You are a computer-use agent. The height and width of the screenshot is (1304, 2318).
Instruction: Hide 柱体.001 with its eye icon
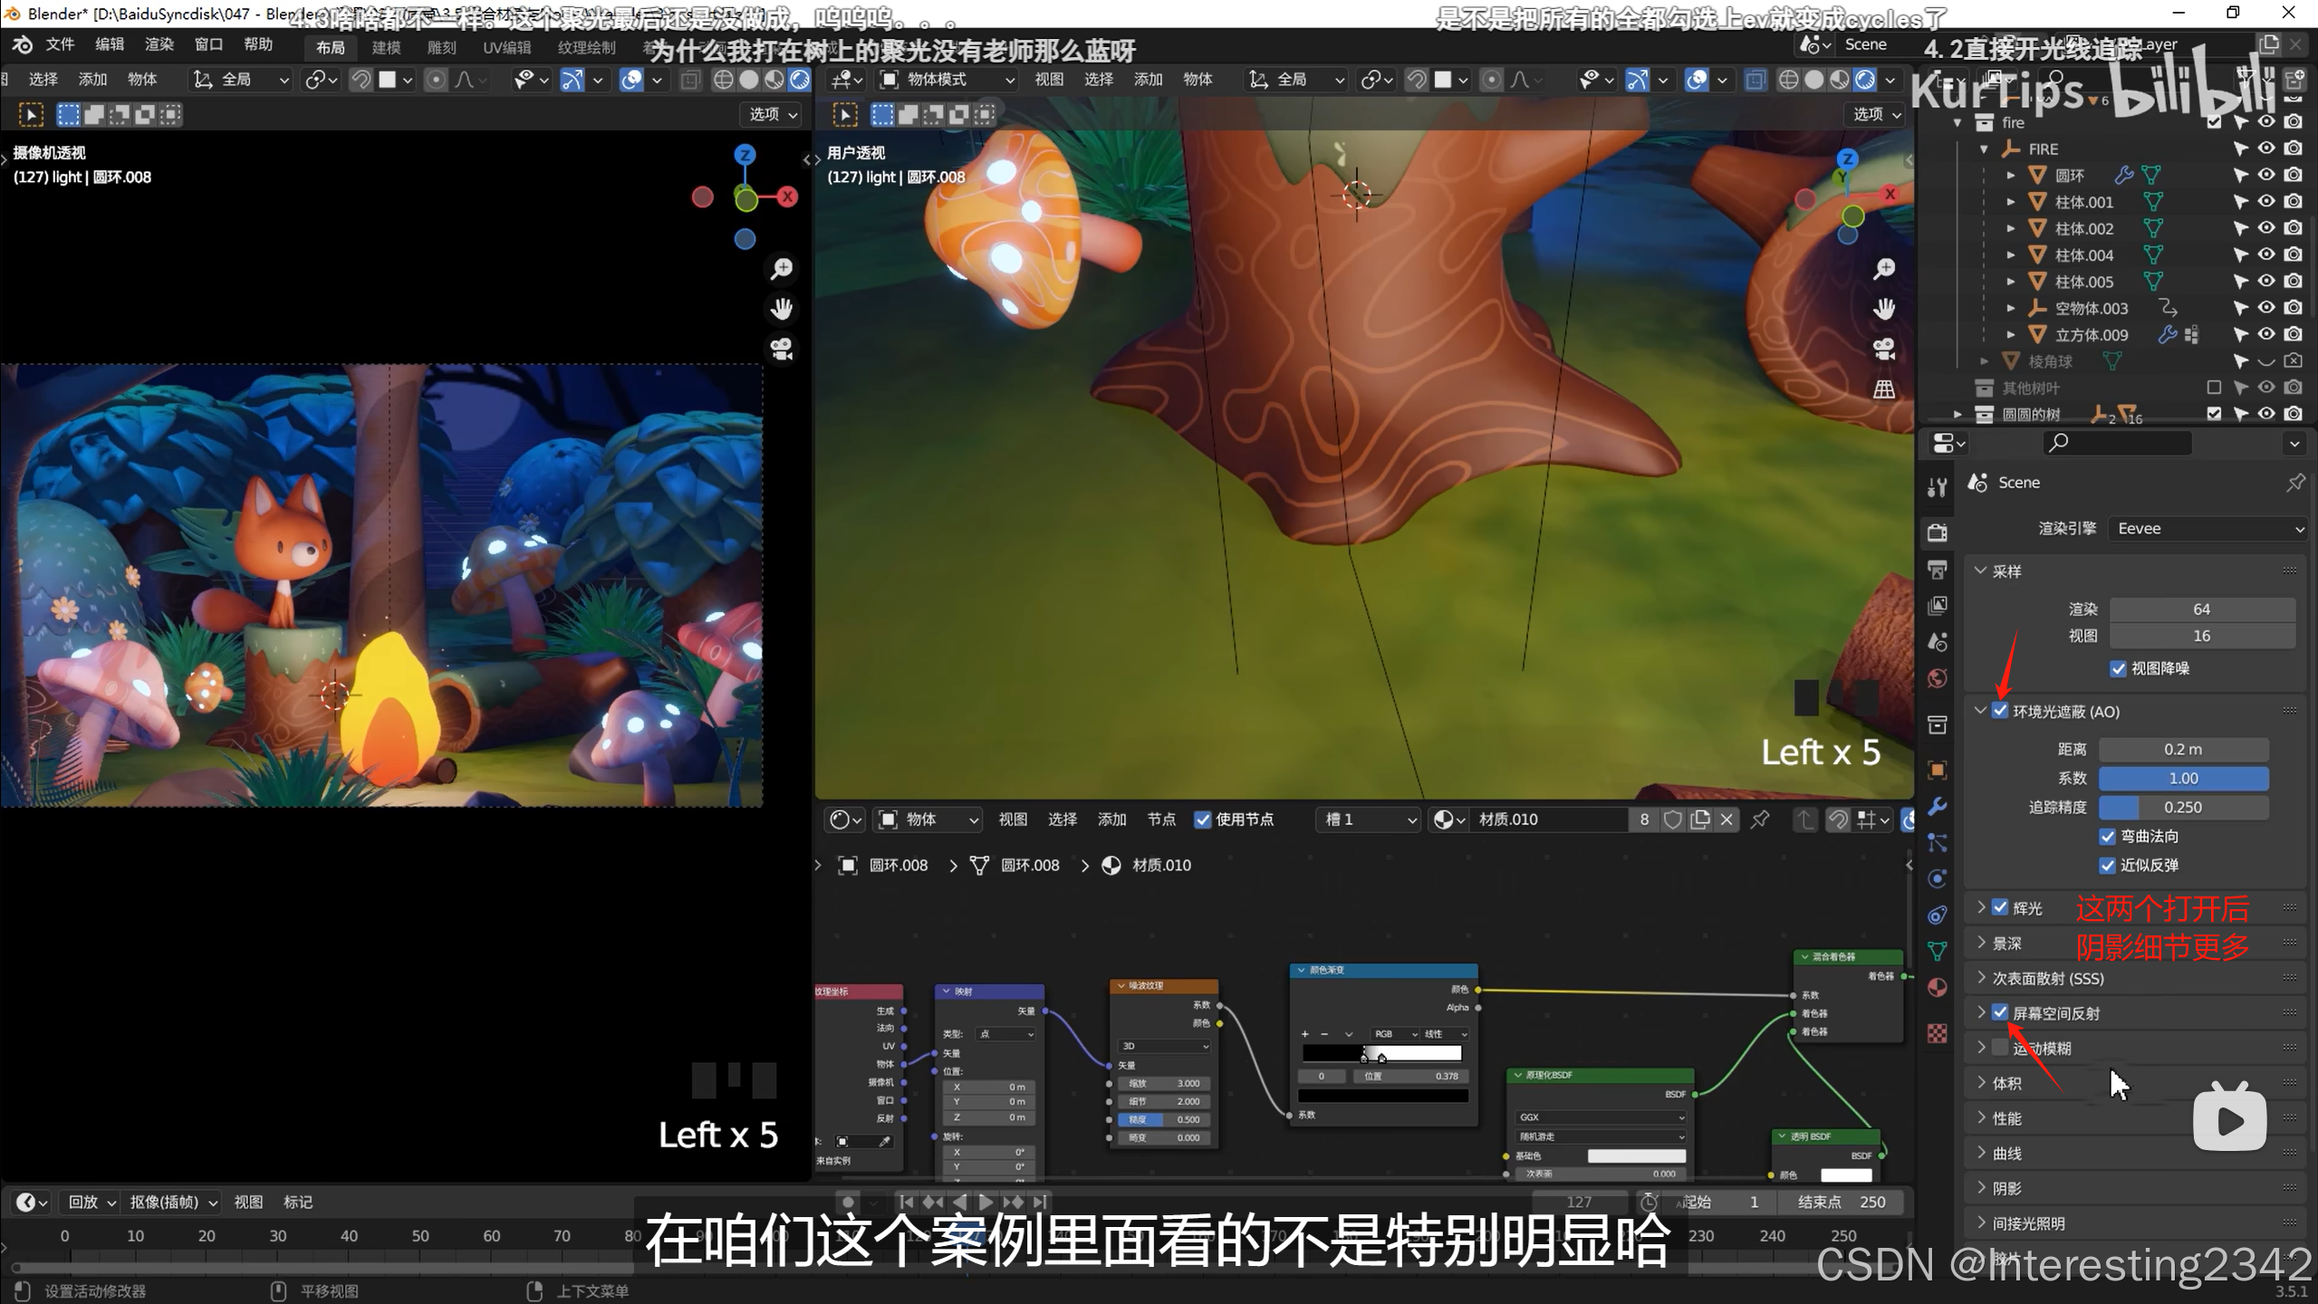point(2266,202)
